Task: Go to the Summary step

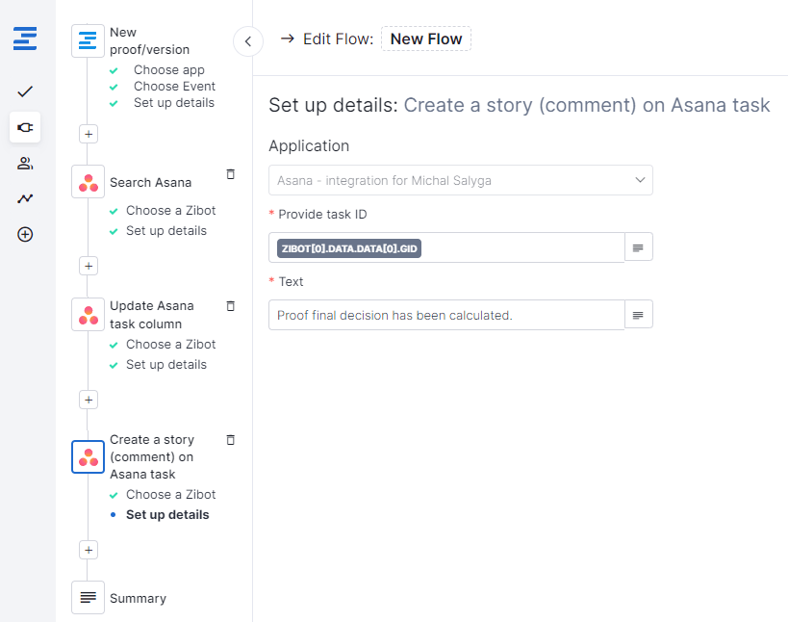Action: [x=138, y=598]
